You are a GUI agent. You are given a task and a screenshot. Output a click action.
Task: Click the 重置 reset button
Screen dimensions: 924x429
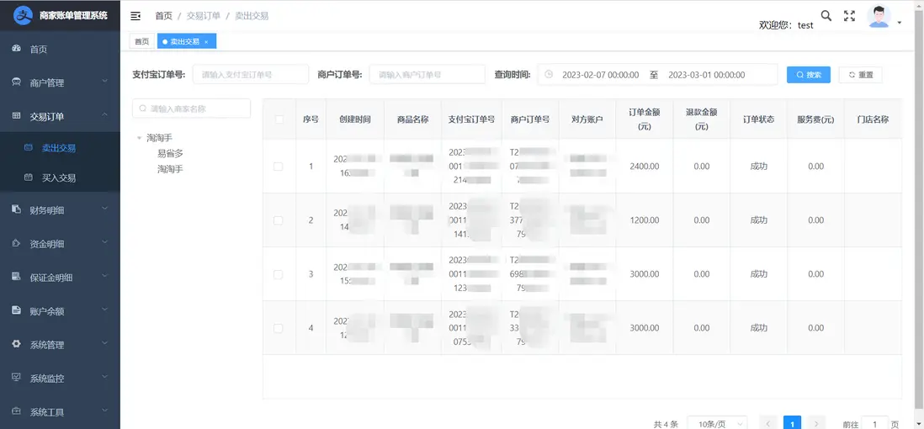pyautogui.click(x=860, y=75)
